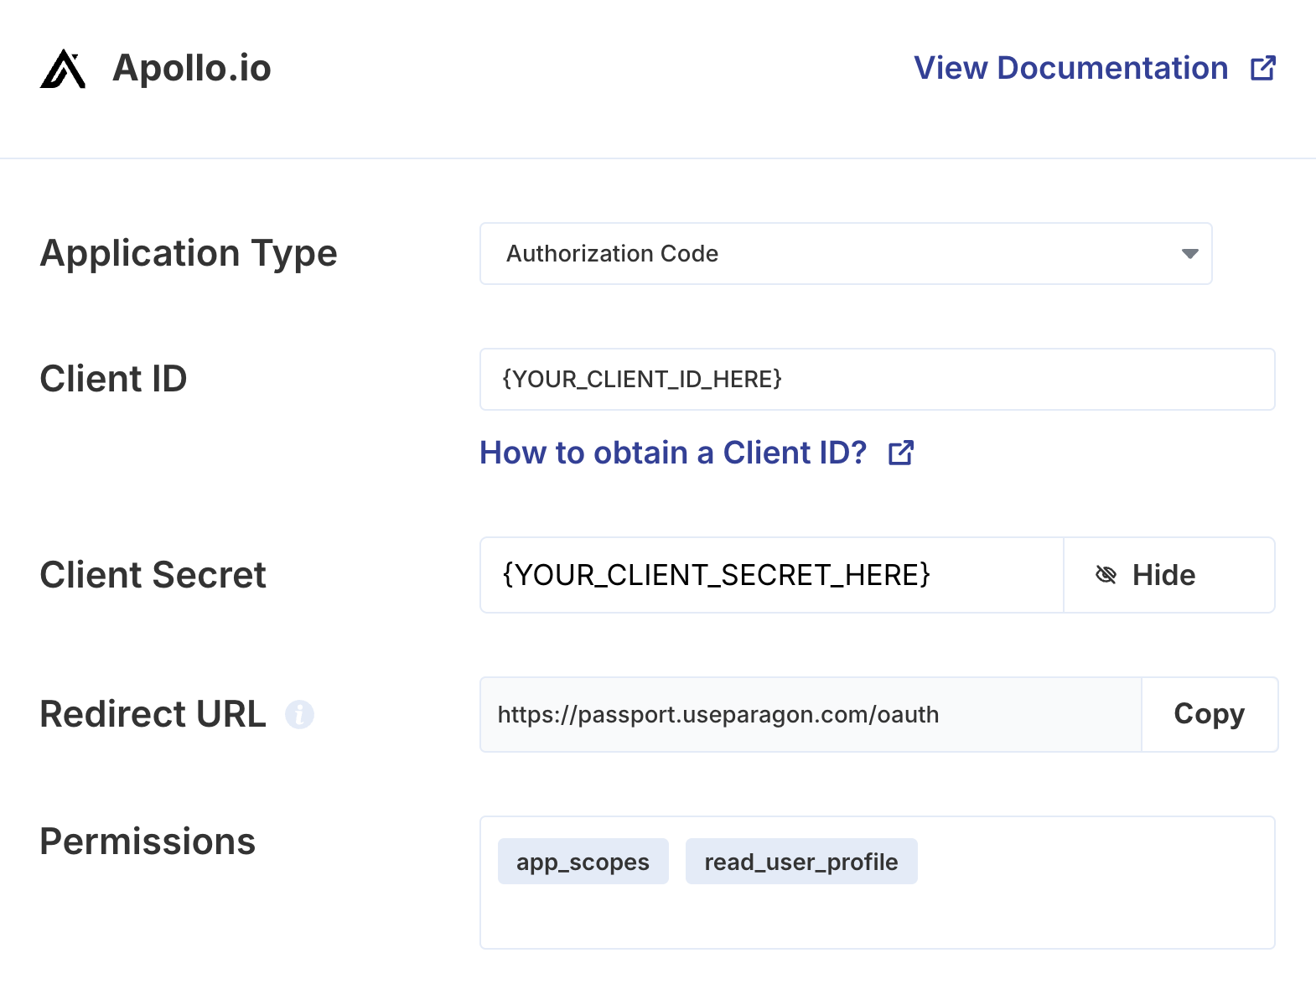Click external-link icon beside View Documentation

(x=1262, y=68)
